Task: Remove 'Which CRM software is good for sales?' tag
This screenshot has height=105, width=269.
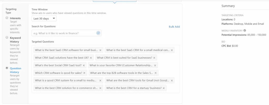Action: (x=84, y=73)
